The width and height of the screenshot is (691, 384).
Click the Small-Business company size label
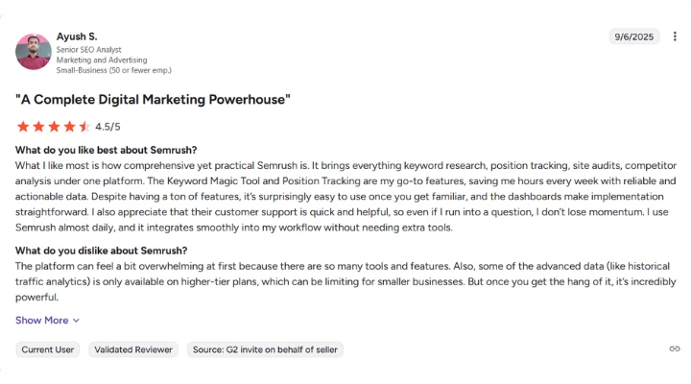[113, 70]
